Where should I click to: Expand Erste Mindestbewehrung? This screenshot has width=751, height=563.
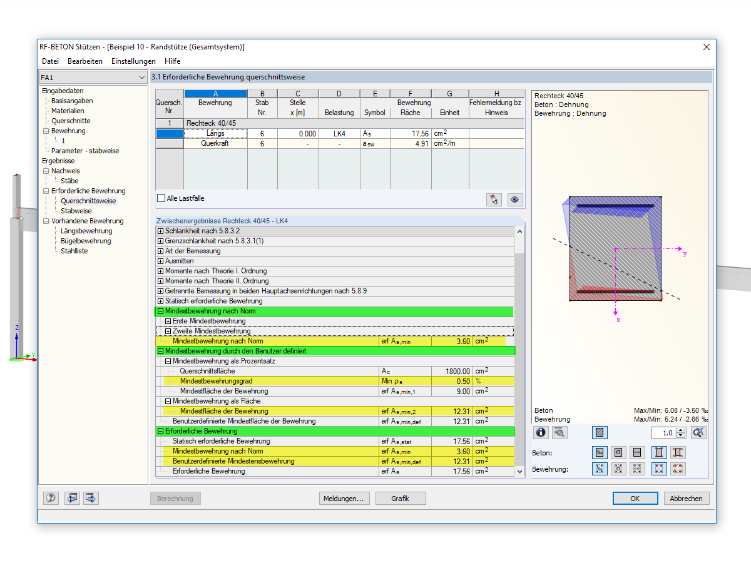(x=168, y=321)
